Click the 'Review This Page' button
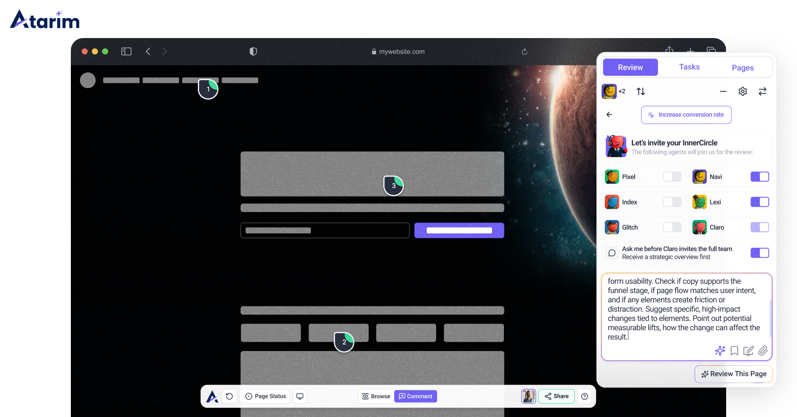This screenshot has height=417, width=797. click(x=733, y=374)
